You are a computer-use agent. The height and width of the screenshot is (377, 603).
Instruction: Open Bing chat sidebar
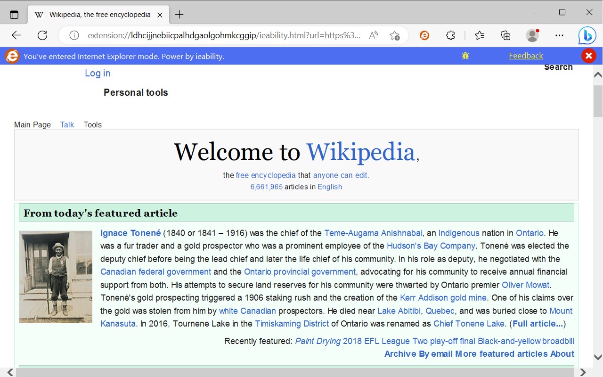tap(587, 36)
